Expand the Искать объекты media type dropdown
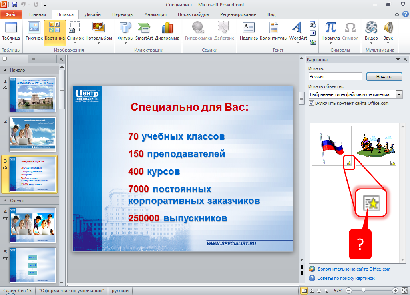The width and height of the screenshot is (410, 295). point(399,94)
